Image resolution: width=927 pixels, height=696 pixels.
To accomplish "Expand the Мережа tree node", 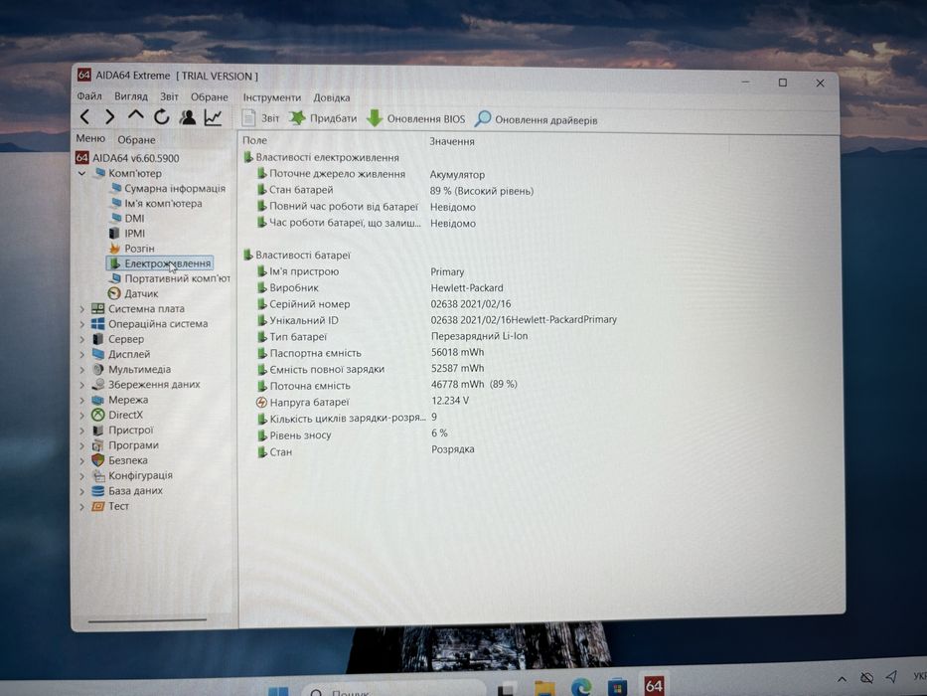I will tap(82, 400).
